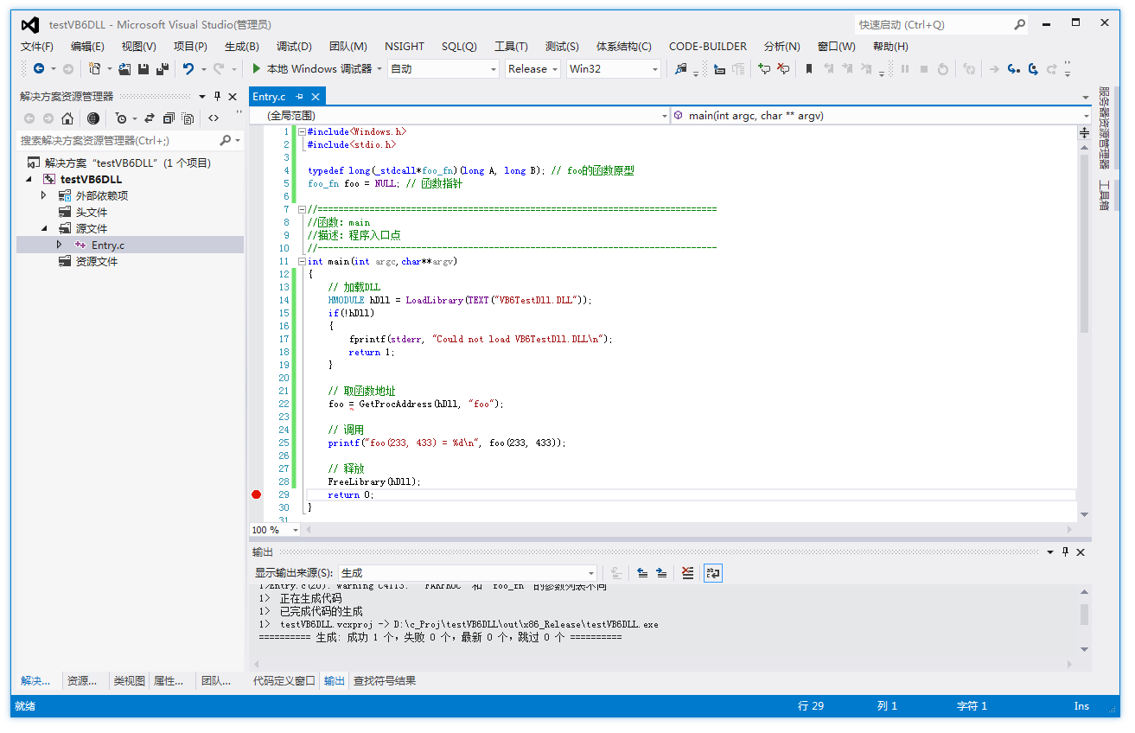Screen dimensions: 1135x733
Task: Open the CODE-BUILDER menu
Action: pyautogui.click(x=708, y=47)
